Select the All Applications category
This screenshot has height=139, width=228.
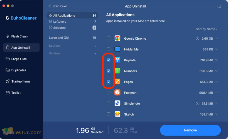(x=73, y=15)
